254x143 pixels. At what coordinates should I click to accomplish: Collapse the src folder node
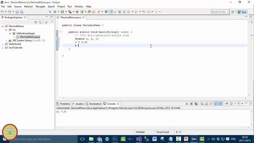coord(6,30)
